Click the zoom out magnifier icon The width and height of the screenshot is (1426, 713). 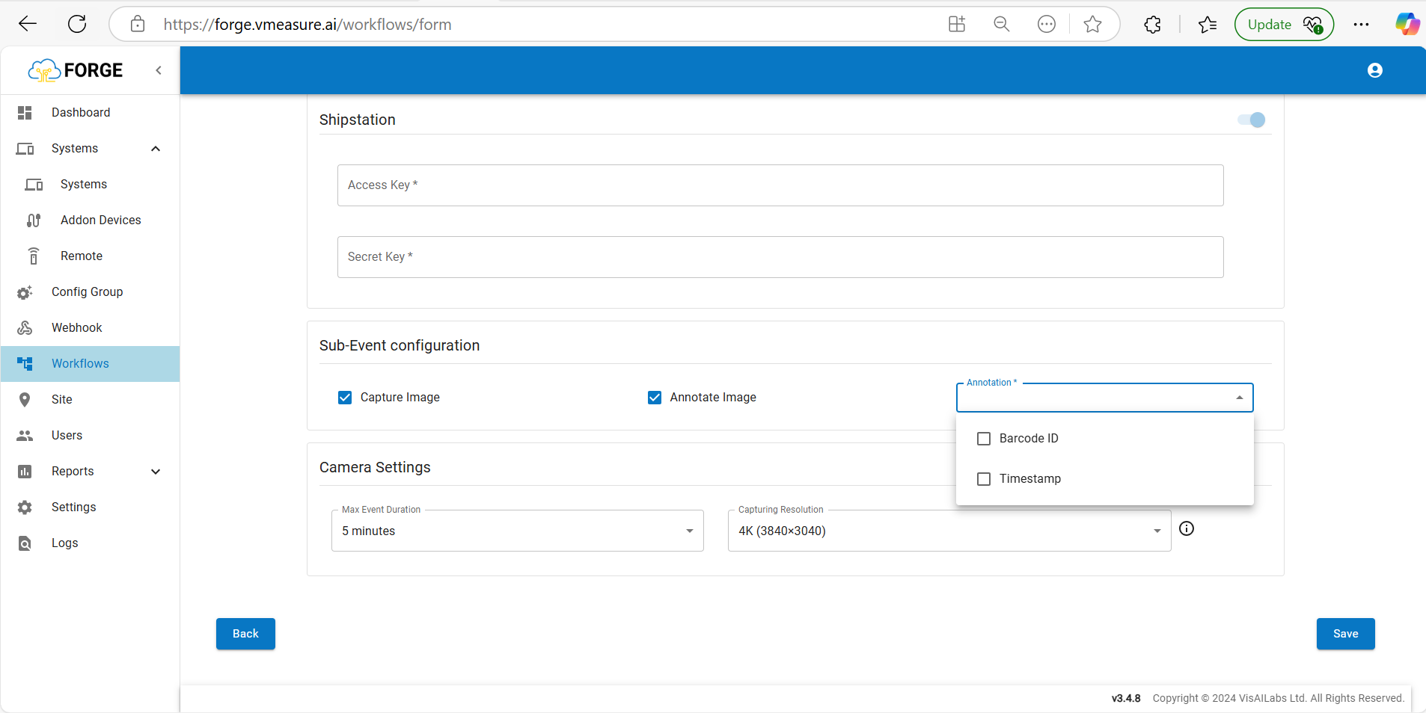(1001, 25)
